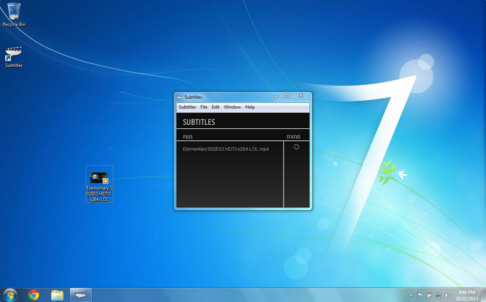This screenshot has width=486, height=302.
Task: Open the Help menu
Action: [249, 107]
